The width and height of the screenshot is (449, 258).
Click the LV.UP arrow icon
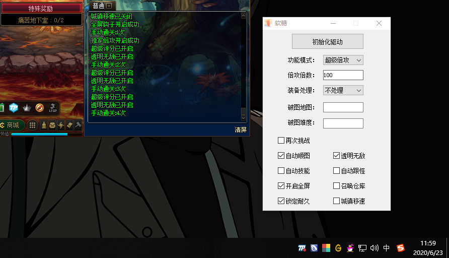tap(53, 108)
